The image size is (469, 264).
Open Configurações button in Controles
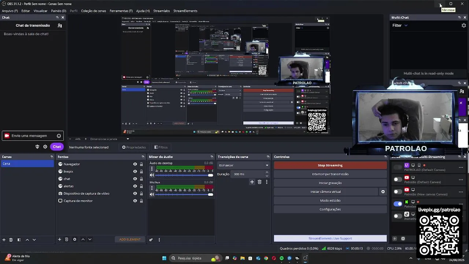tap(330, 209)
